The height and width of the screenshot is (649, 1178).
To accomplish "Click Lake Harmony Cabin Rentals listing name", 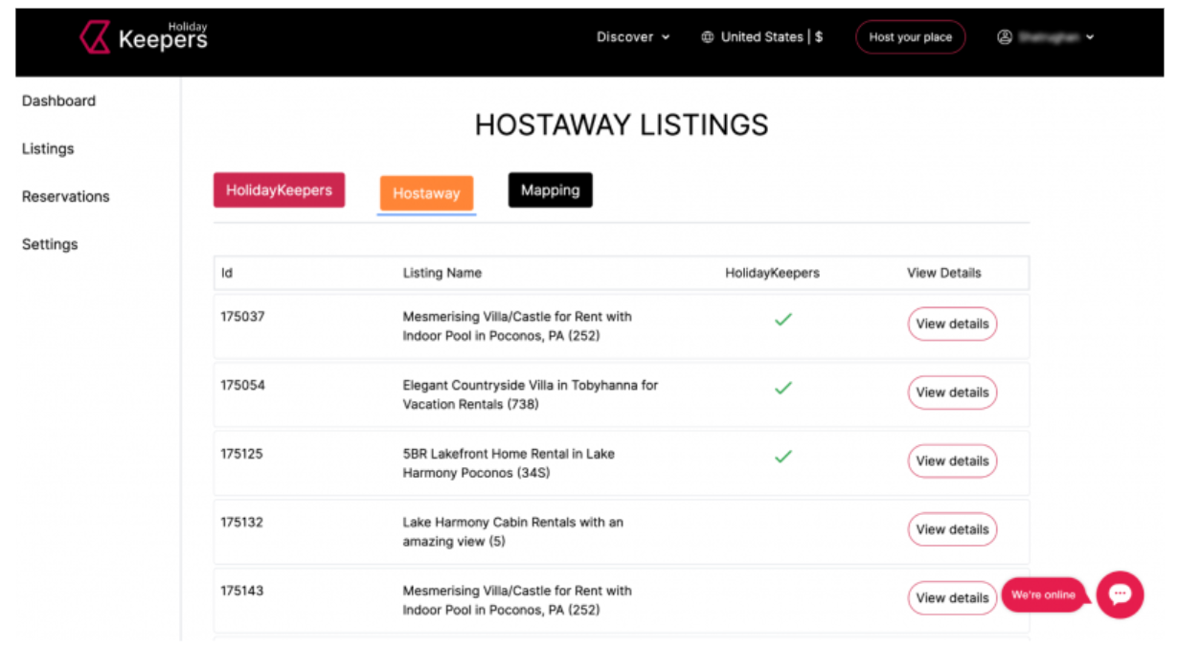I will click(512, 532).
